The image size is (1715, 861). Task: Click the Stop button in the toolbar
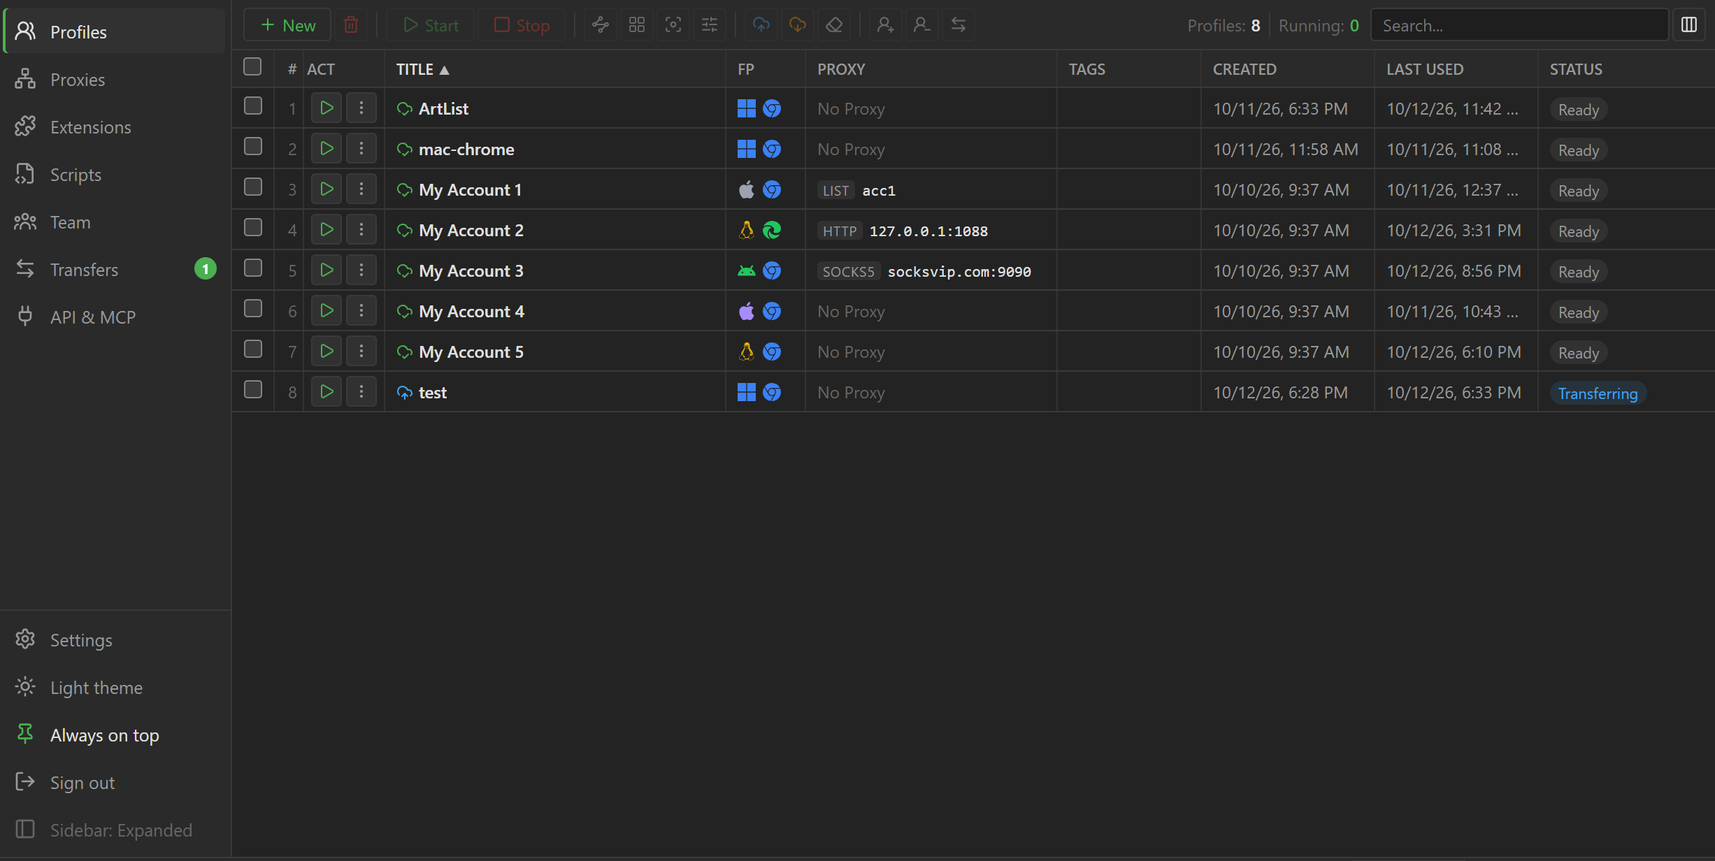pyautogui.click(x=522, y=25)
